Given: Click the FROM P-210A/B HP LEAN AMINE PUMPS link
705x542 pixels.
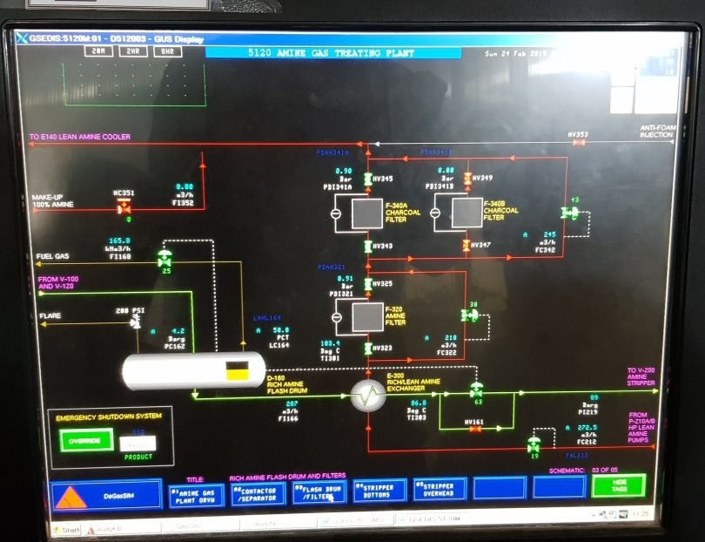Looking at the screenshot, I should point(641,427).
